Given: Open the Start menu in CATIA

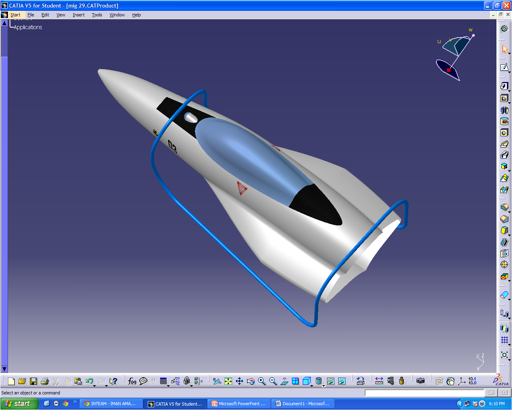Looking at the screenshot, I should pyautogui.click(x=15, y=15).
